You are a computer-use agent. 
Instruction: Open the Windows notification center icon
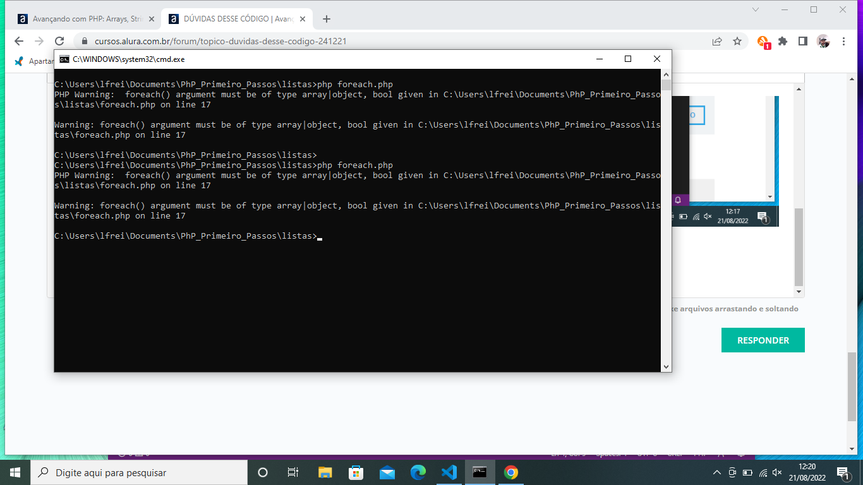[x=843, y=472]
